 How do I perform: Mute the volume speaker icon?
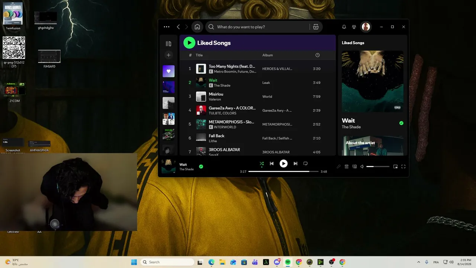pos(362,166)
